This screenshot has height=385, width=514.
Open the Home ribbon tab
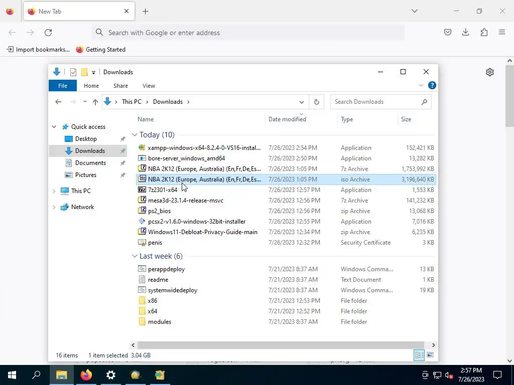pyautogui.click(x=91, y=86)
